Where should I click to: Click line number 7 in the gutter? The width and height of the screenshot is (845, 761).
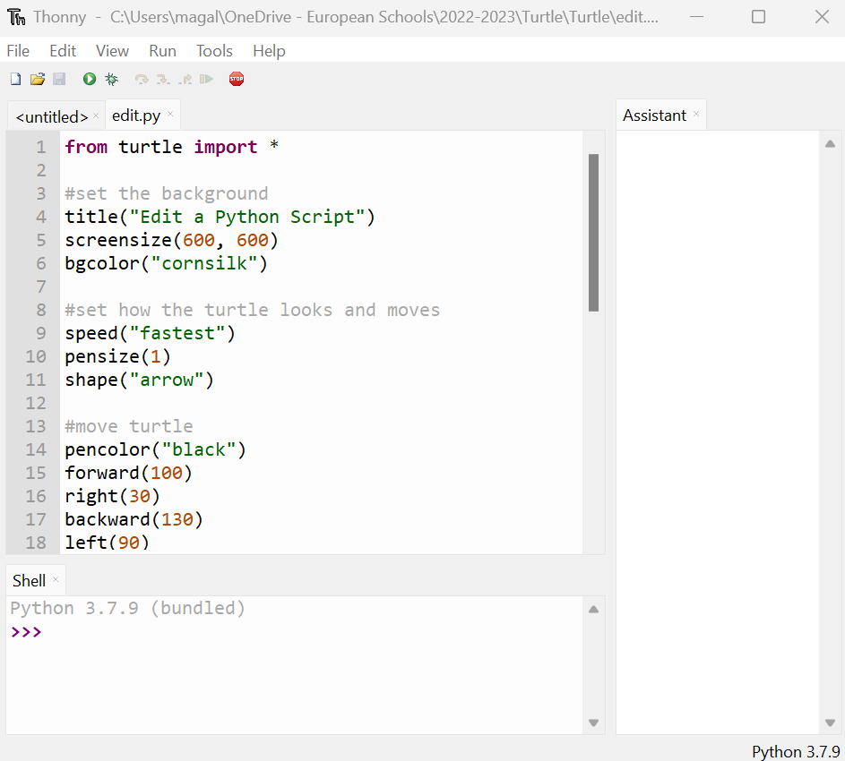(x=41, y=286)
